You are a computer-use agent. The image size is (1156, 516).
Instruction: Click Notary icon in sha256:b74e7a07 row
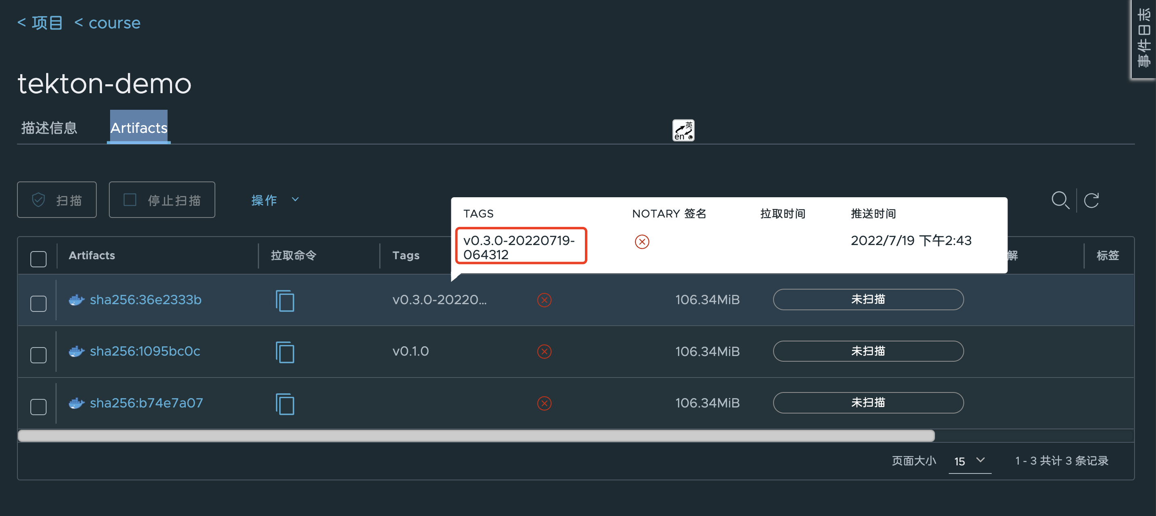tap(544, 403)
